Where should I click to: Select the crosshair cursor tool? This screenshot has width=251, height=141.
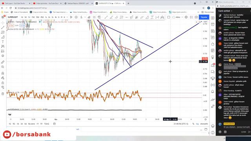click(x=3, y=23)
